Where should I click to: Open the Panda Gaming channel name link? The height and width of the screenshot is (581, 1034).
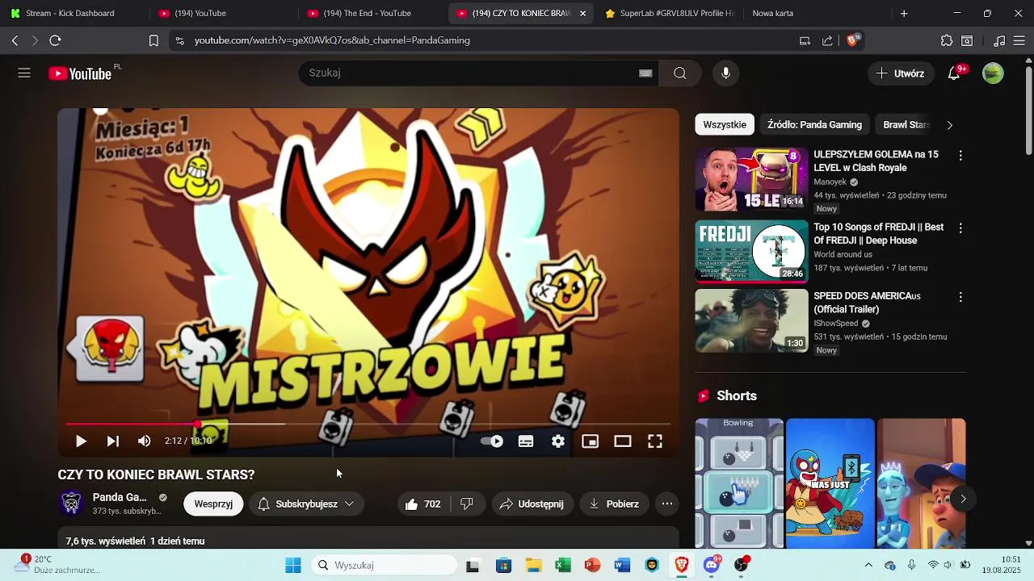(x=120, y=498)
